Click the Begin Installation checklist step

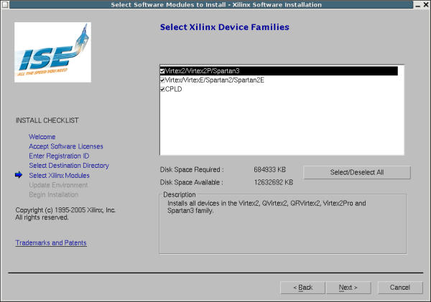[54, 194]
